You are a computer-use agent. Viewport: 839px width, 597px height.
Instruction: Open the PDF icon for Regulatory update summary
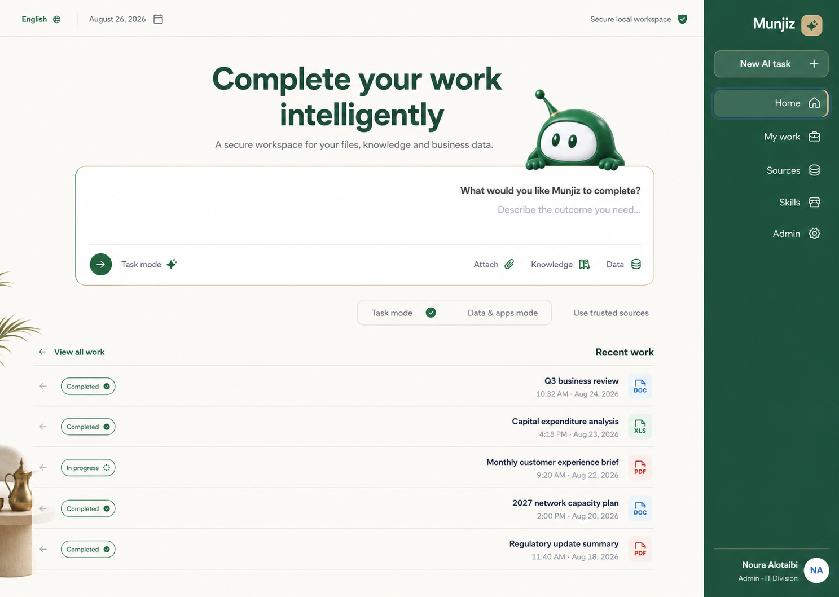640,549
